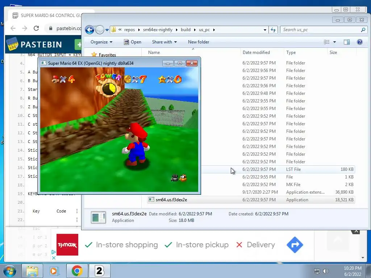Click the Explorer forward arrow button
This screenshot has width=371, height=278.
[100, 30]
